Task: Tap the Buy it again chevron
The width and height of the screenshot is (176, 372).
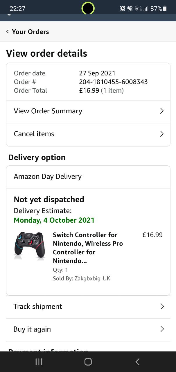Action: [x=162, y=329]
